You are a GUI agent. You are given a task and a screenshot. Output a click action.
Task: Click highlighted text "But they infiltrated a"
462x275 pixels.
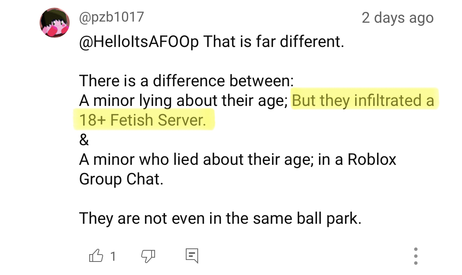[x=363, y=101]
